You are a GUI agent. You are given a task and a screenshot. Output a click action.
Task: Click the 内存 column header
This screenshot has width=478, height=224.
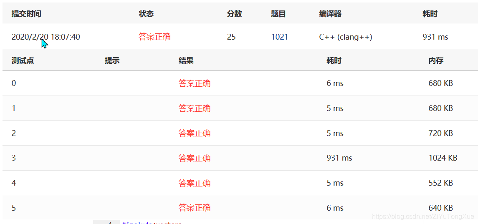(x=435, y=60)
